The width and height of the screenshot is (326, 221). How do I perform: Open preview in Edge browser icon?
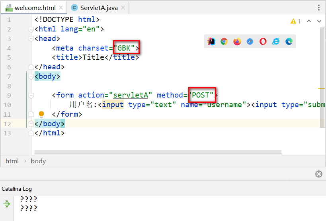pos(289,41)
